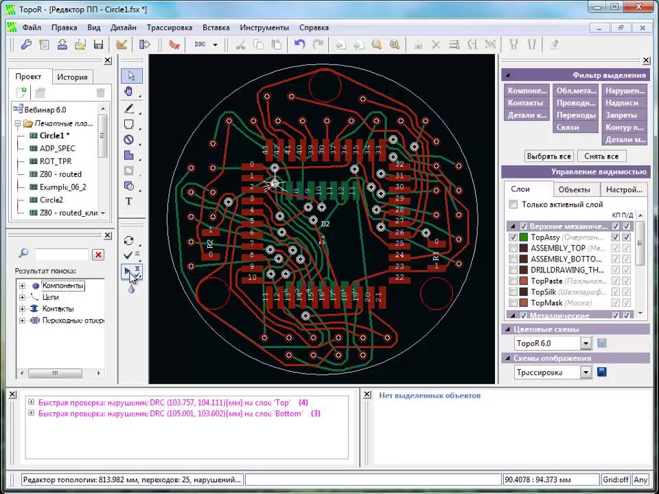
Task: Toggle TopAssy layer visibility checkbox
Action: coord(513,237)
